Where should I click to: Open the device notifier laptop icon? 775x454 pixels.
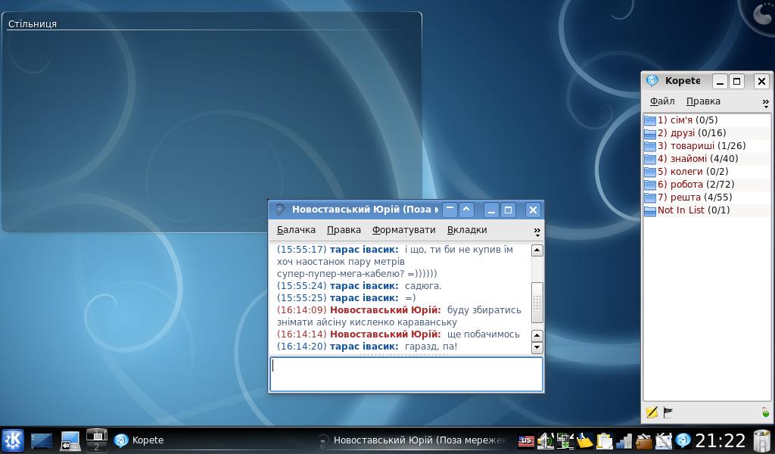[70, 440]
